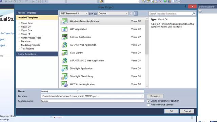Expand the Visual C# tree node
Viewport: 217px width, 122px height.
[x=19, y=27]
